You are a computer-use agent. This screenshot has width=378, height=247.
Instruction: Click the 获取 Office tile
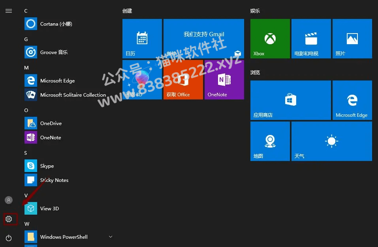[183, 80]
